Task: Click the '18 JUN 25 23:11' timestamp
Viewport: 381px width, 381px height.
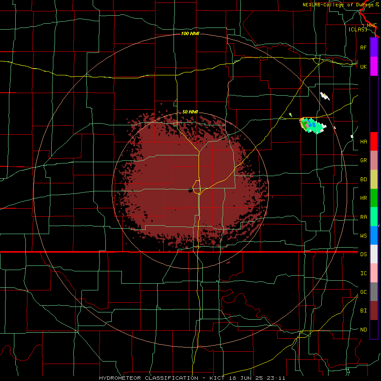Action: (257, 378)
